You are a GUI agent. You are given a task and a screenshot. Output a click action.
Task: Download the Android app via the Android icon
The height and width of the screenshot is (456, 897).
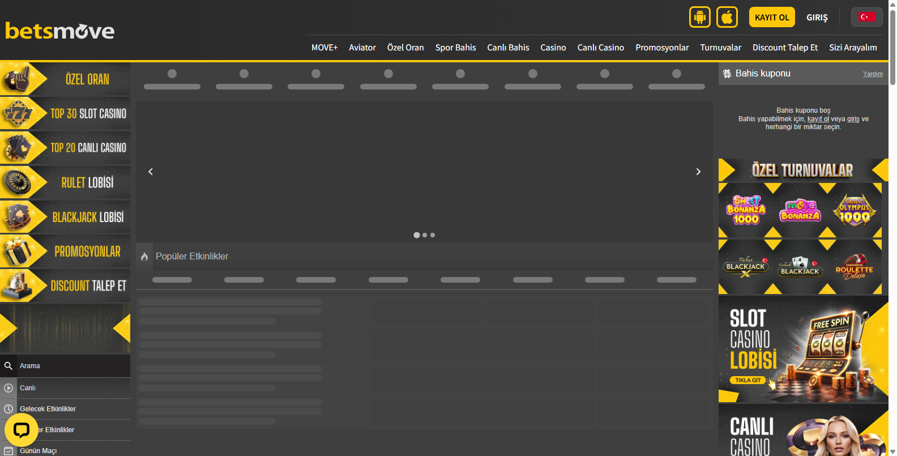[700, 17]
